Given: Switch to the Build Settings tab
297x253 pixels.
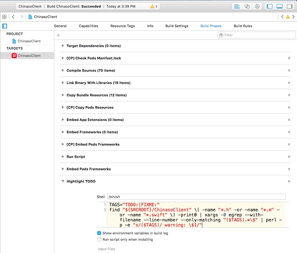Looking at the screenshot, I should click(x=176, y=26).
